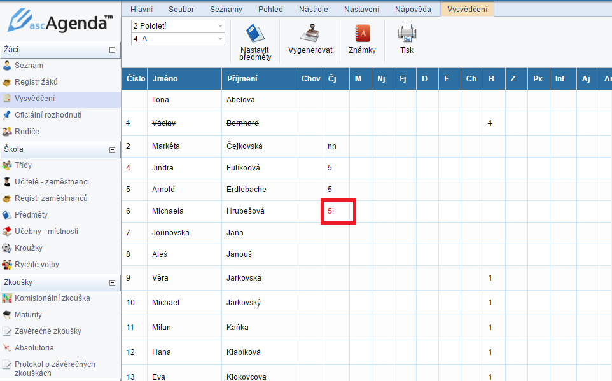Select Kaňka's B grade 1
612x381 pixels.
pos(494,328)
